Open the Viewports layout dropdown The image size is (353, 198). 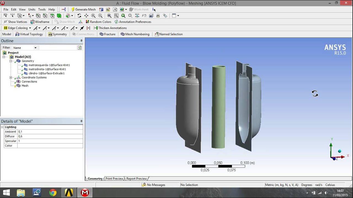pyautogui.click(x=178, y=16)
